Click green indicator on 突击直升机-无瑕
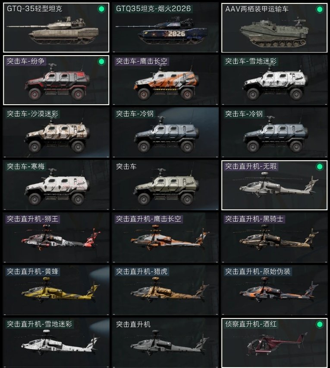Image resolution: width=330 pixels, height=368 pixels. click(320, 167)
